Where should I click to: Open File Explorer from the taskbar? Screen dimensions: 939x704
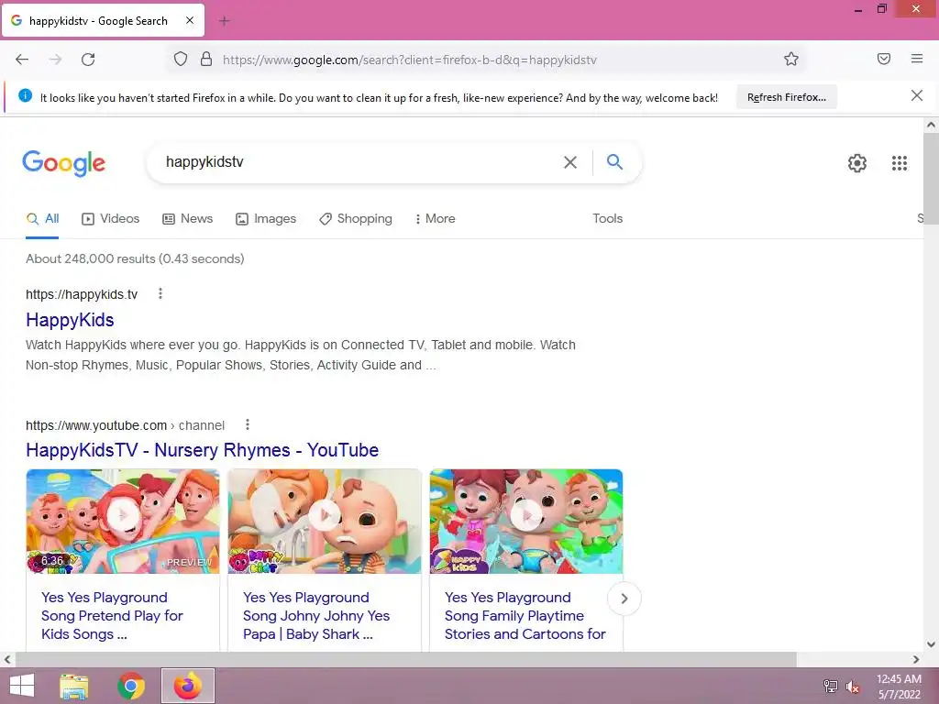tap(74, 686)
